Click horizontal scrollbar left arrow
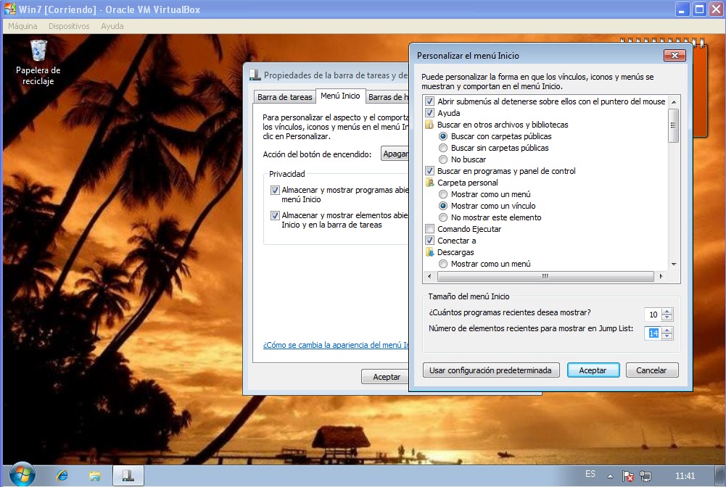 (429, 276)
